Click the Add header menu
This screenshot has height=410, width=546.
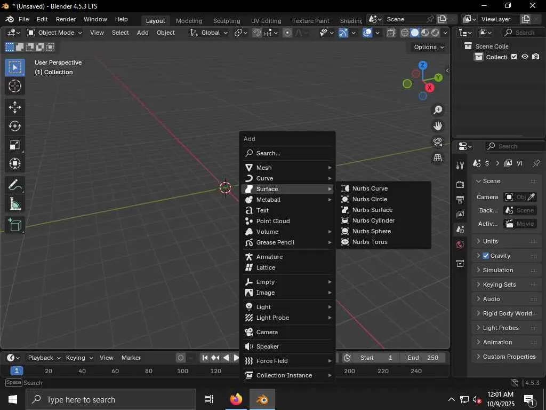pos(143,33)
